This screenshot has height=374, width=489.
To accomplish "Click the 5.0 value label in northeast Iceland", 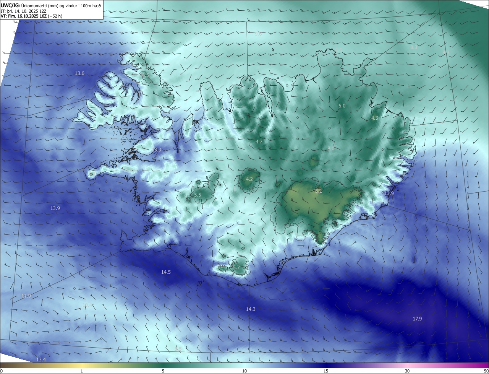I will (342, 106).
